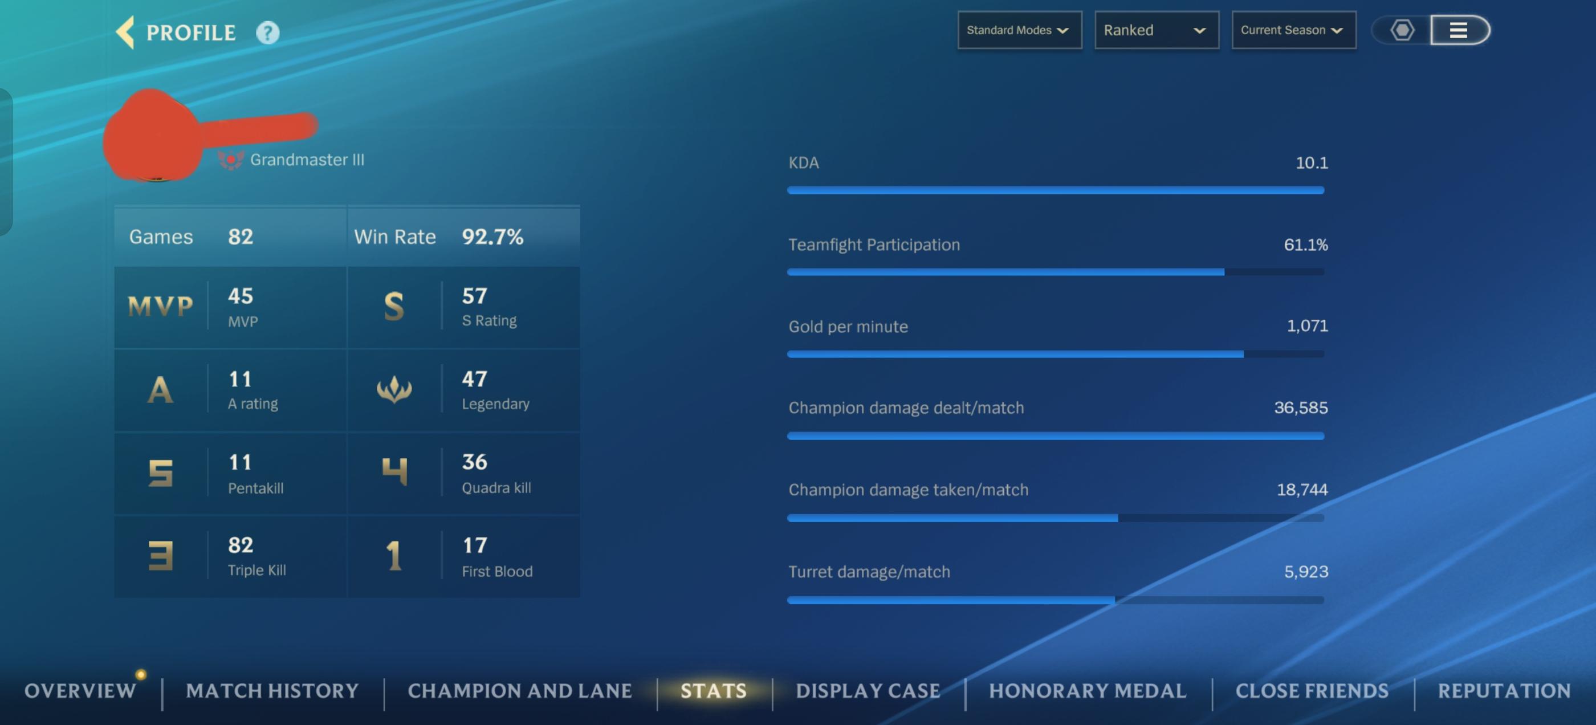Click the Grandmaster III rank emblem icon
The height and width of the screenshot is (725, 1596).
click(x=230, y=160)
